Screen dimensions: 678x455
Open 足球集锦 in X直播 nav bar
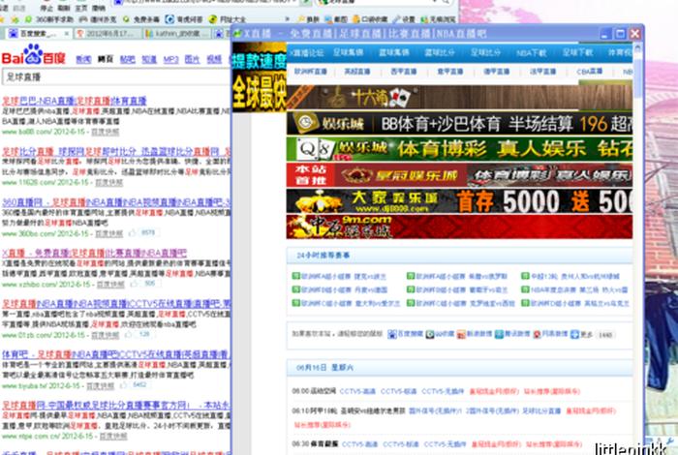pyautogui.click(x=348, y=52)
